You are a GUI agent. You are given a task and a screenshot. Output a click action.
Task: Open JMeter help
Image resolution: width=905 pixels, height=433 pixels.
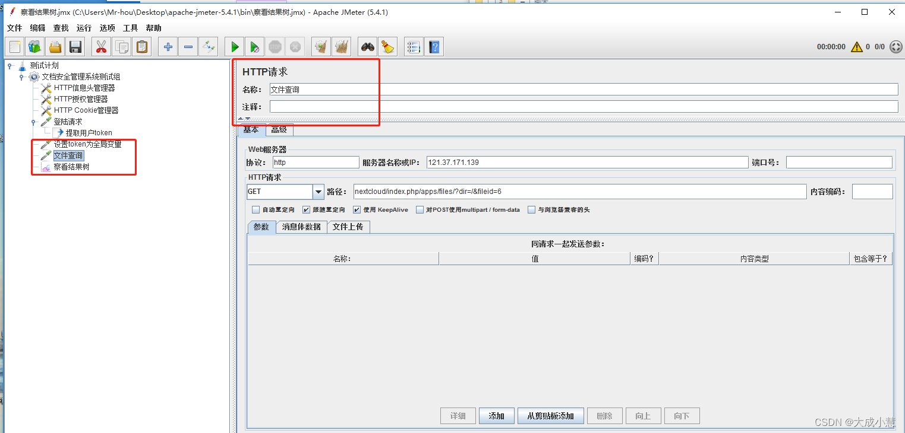click(x=434, y=46)
